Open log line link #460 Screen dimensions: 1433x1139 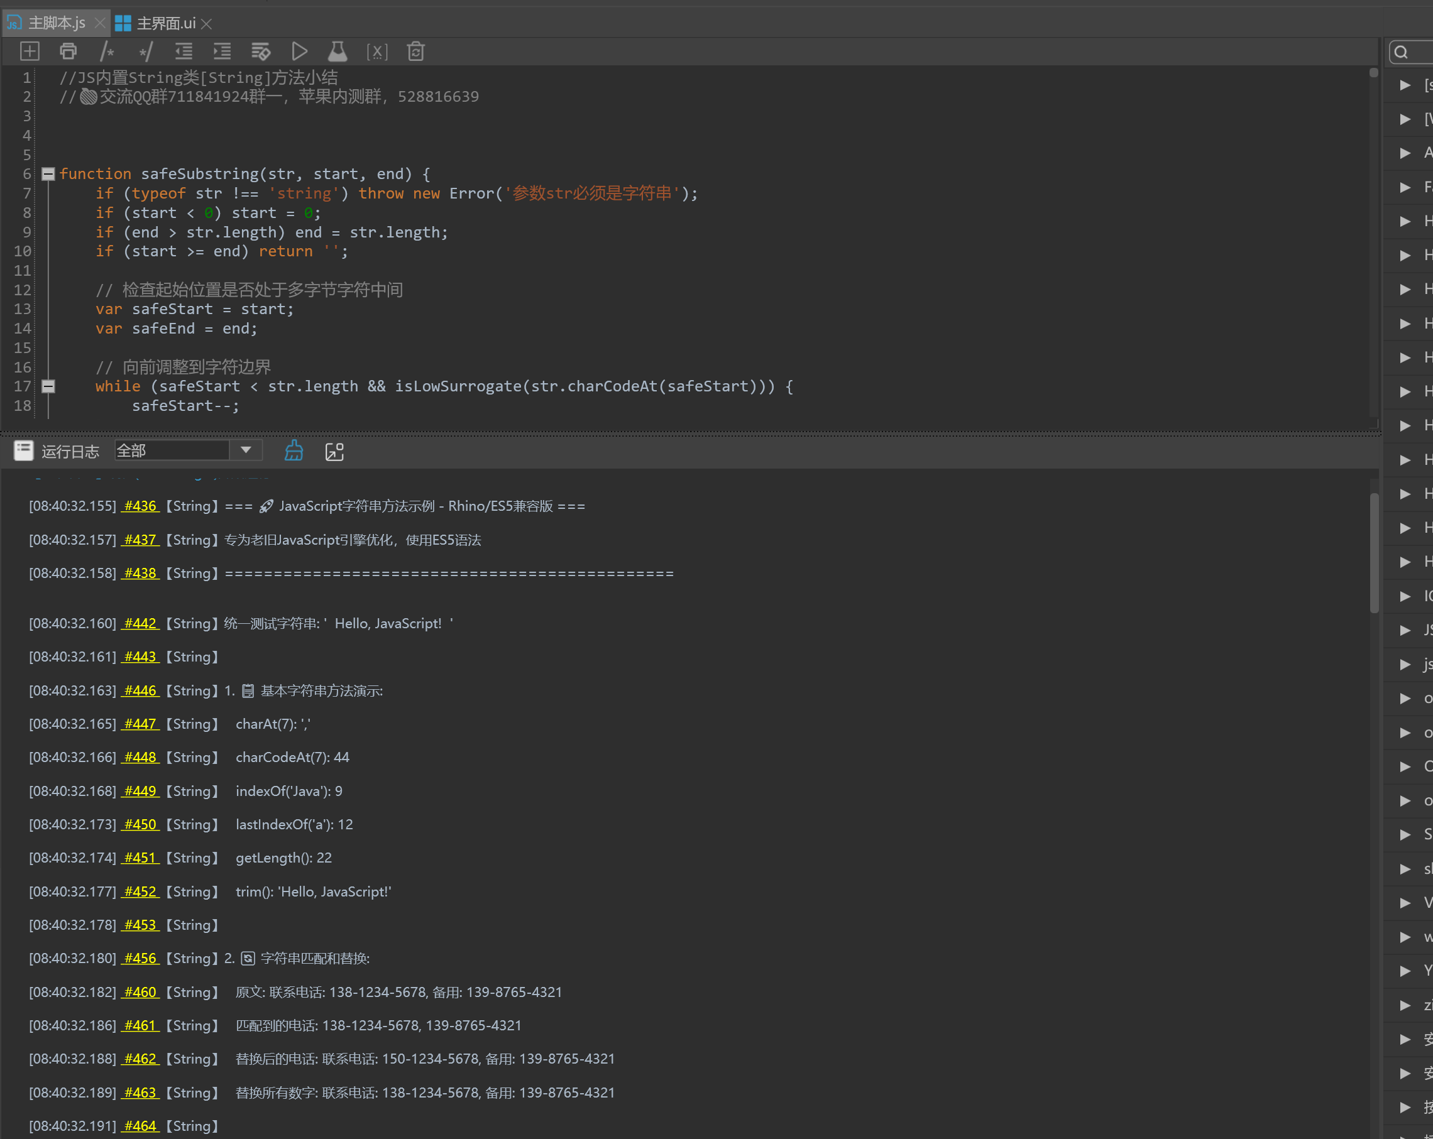140,991
